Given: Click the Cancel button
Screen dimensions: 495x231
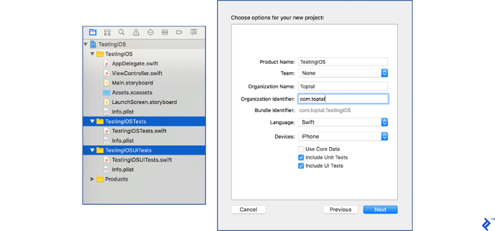Looking at the screenshot, I should pyautogui.click(x=248, y=210).
